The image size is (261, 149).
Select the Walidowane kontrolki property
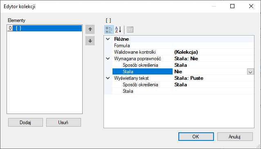(x=142, y=52)
